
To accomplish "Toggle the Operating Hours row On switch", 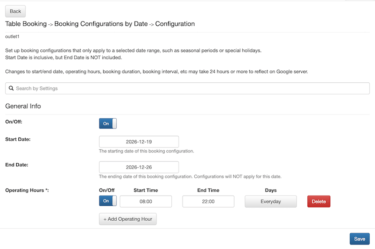I will [x=108, y=201].
